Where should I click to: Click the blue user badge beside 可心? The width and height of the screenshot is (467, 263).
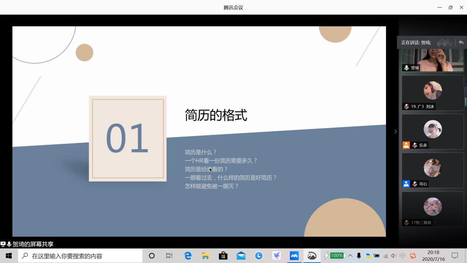[x=406, y=184]
